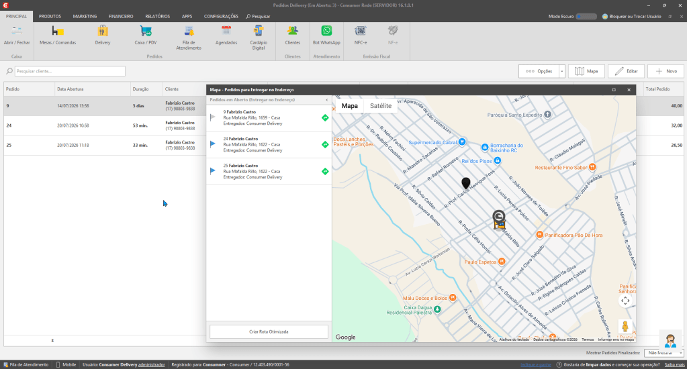
Task: Open FINANCEIRO tab
Action: [121, 16]
